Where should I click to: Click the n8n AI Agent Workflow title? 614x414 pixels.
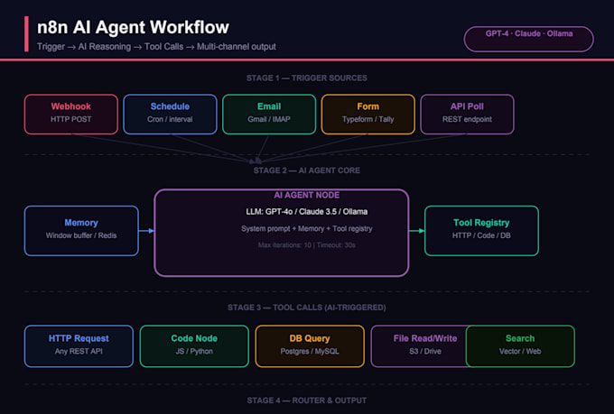[133, 27]
